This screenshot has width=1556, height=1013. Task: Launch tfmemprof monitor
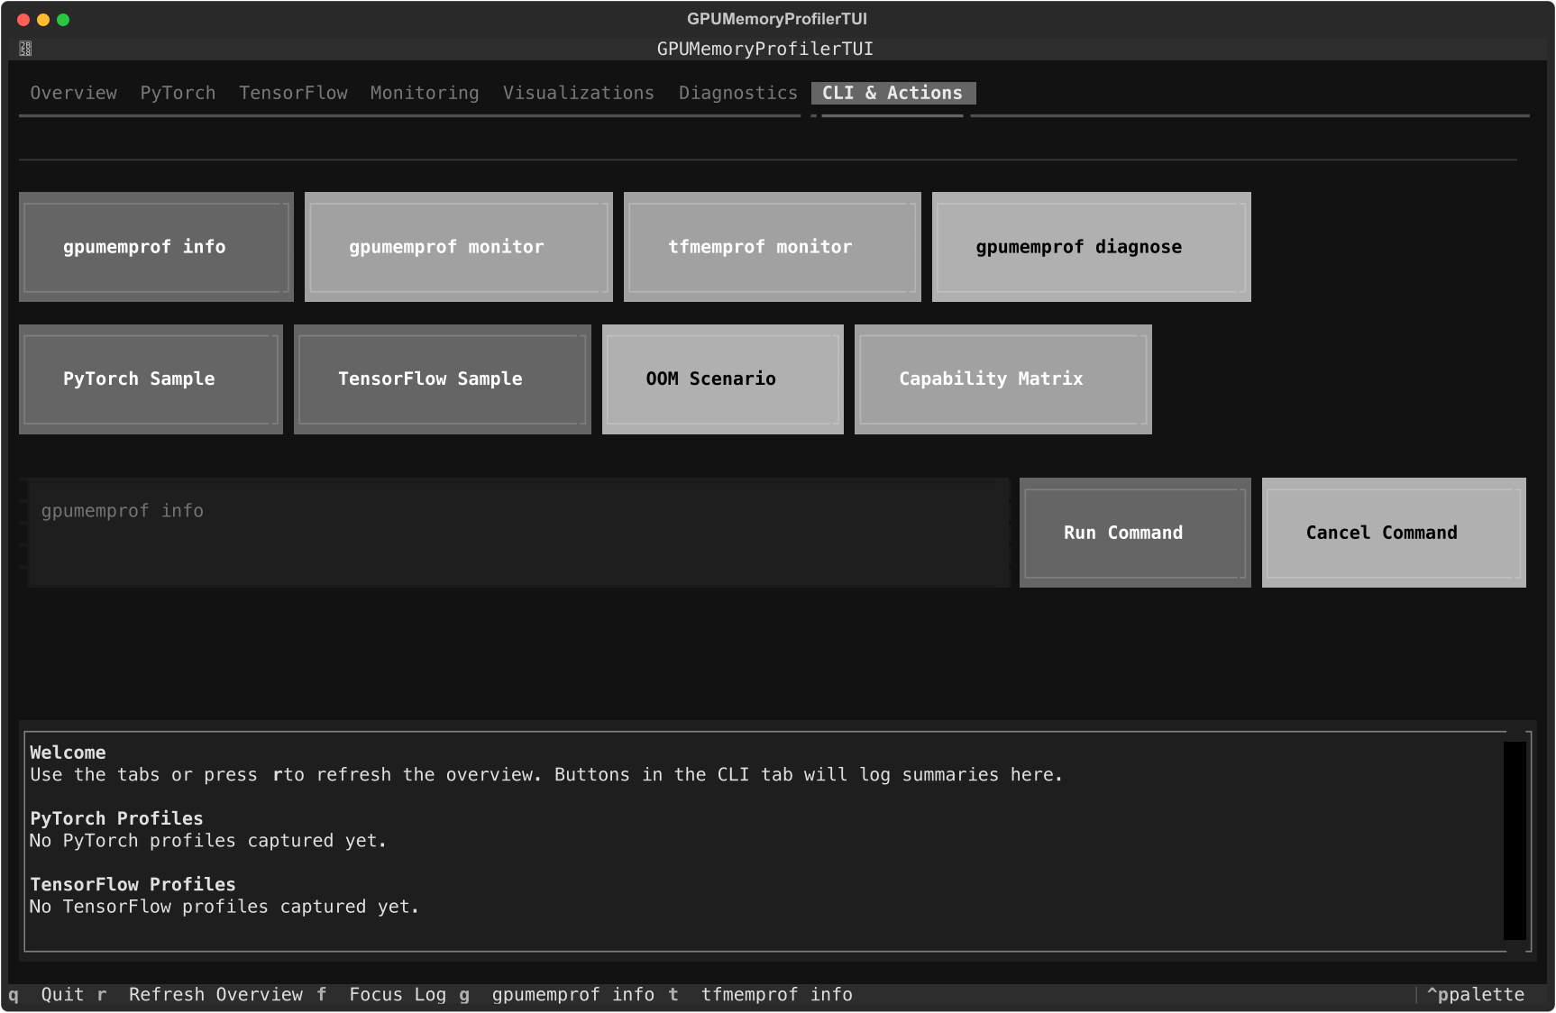(772, 246)
